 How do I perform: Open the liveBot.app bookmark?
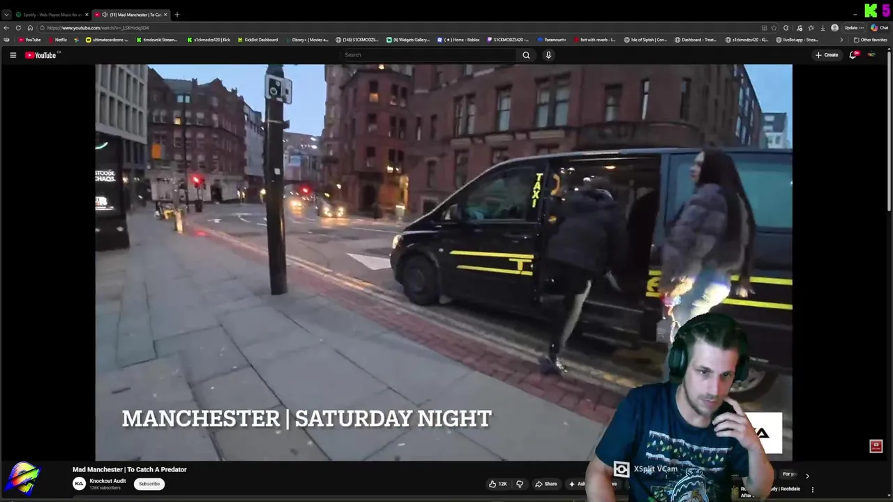[x=797, y=40]
